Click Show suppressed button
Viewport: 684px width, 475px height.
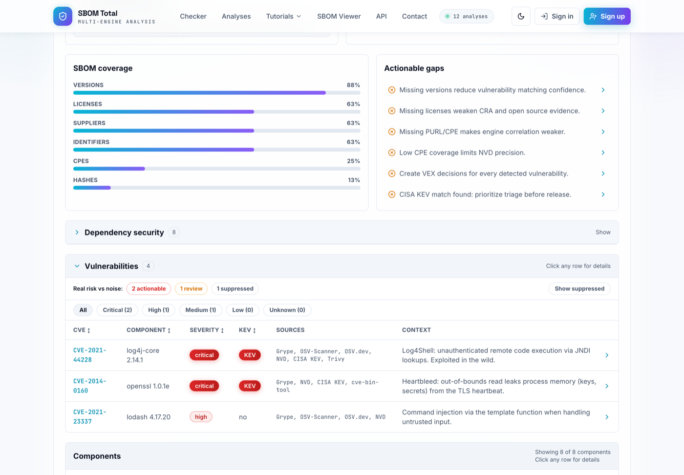click(x=579, y=289)
